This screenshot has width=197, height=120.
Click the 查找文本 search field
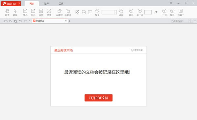[x=180, y=21]
